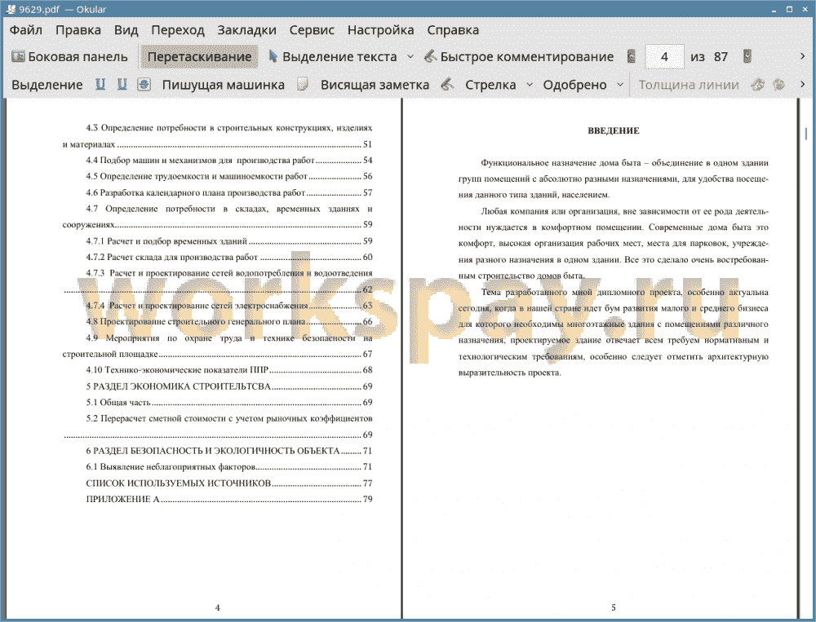Viewport: 816px width, 622px height.
Task: Select the straight underline annotation icon
Action: [x=100, y=84]
